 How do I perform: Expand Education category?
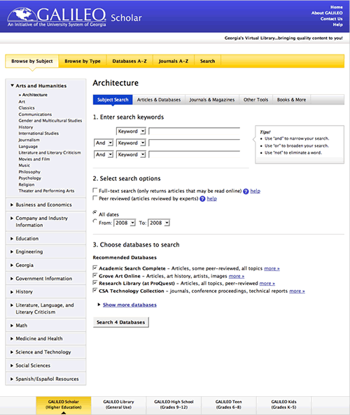(x=12, y=239)
